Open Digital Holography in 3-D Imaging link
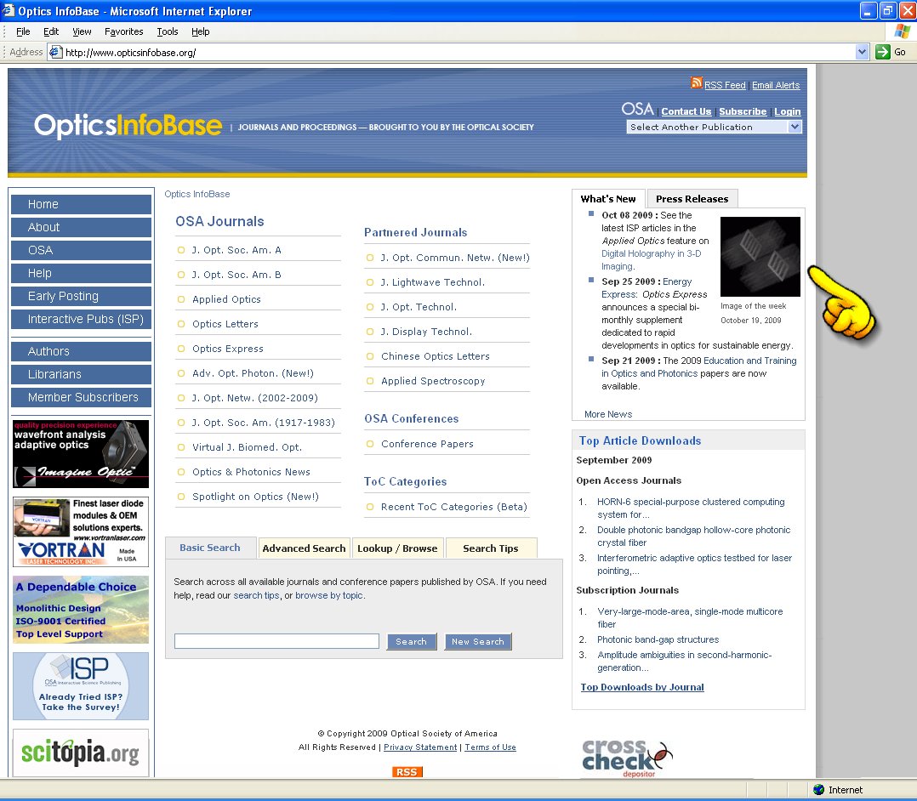The height and width of the screenshot is (801, 917). click(x=651, y=259)
